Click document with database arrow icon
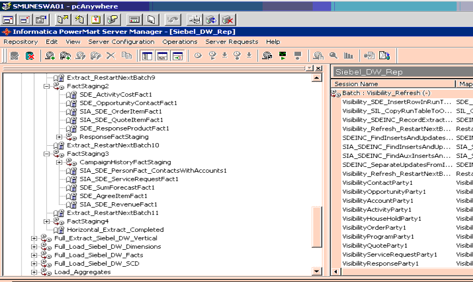The width and height of the screenshot is (473, 282). (x=384, y=55)
